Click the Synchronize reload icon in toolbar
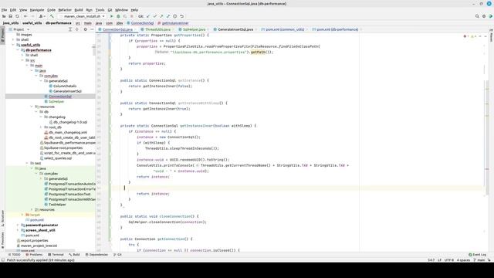This screenshot has width=494, height=278. (x=17, y=16)
